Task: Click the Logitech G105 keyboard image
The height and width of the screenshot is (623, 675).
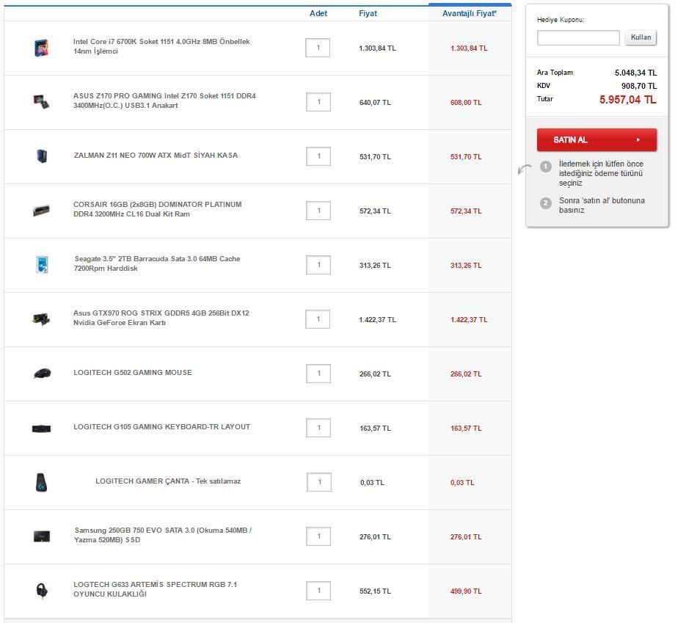Action: 42,428
